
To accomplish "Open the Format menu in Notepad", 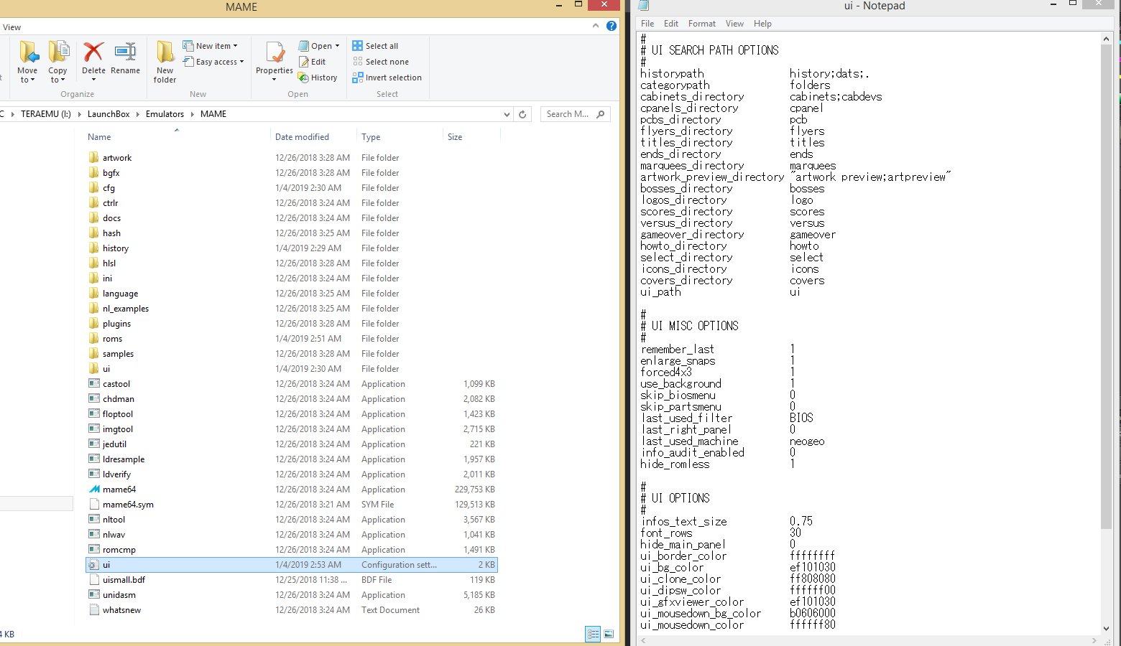I will click(x=702, y=24).
